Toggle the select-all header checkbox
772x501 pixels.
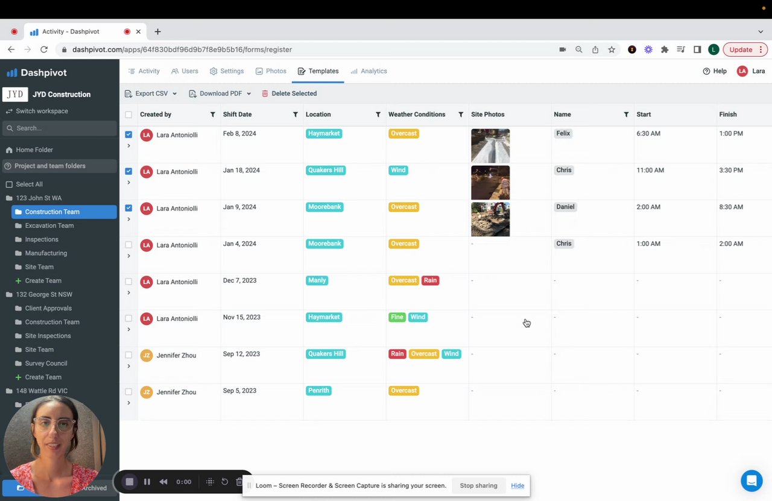128,115
